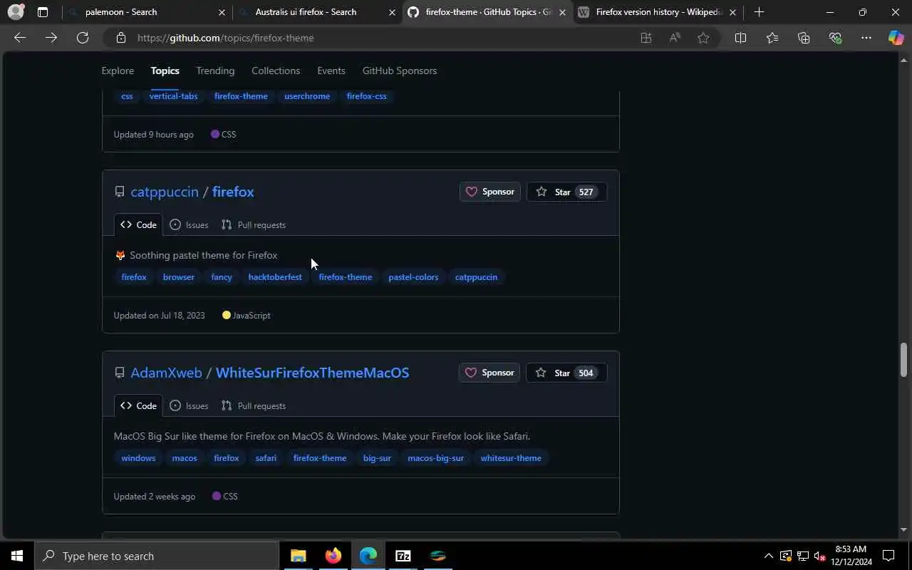The height and width of the screenshot is (570, 912).
Task: Open Edge Settings and more menu
Action: [866, 38]
